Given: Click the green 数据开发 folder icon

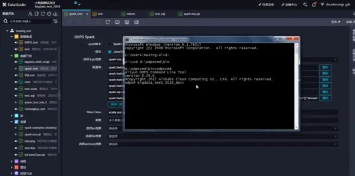Looking at the screenshot, I should point(16,56).
